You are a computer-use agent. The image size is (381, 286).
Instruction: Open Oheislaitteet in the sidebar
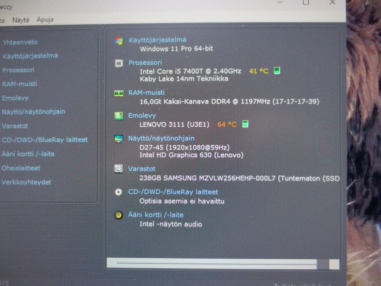[21, 168]
